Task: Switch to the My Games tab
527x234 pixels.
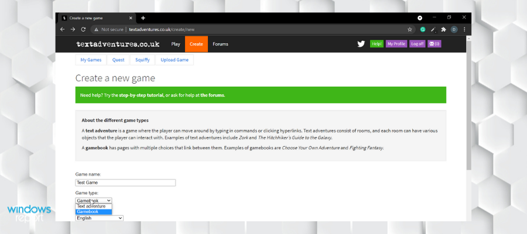Action: pos(91,60)
